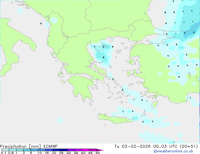Click the weatheronline.co.uk copyright link

[174, 151]
